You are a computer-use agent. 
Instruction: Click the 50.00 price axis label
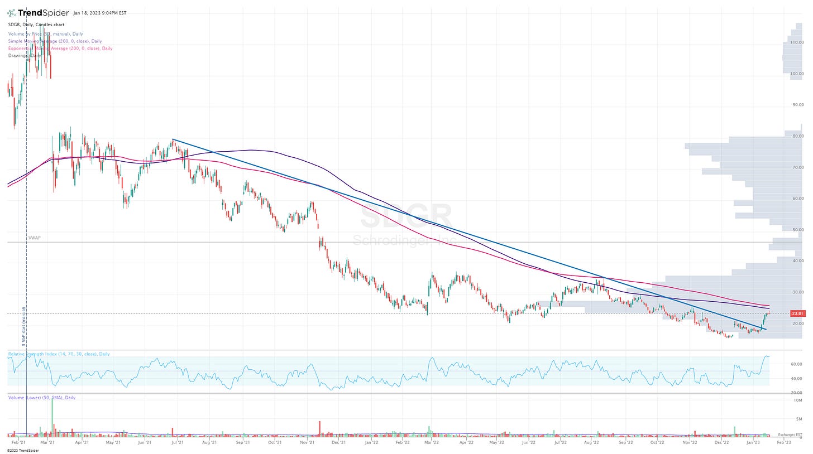(x=798, y=229)
